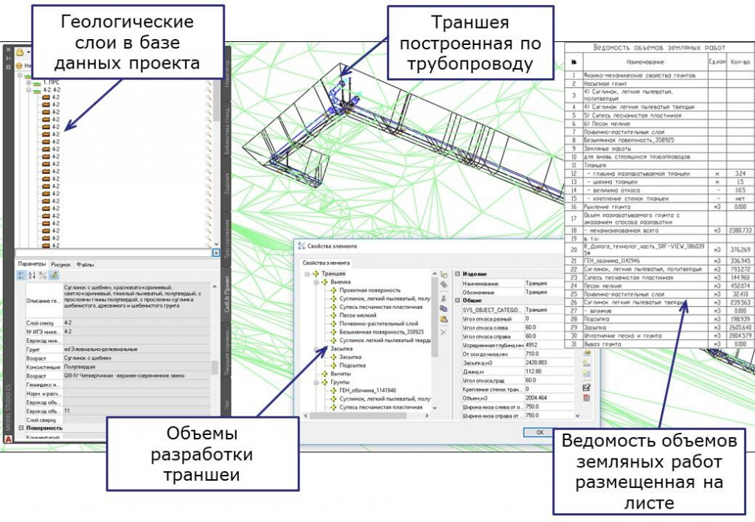Collapse the Грунты branch

pos(316,382)
